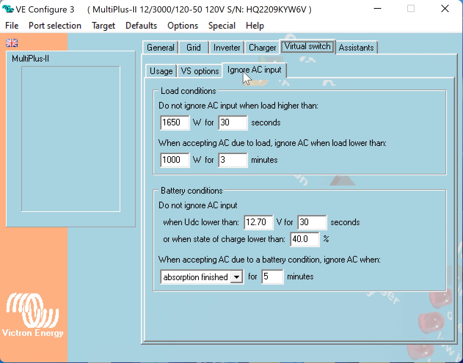Click the 1000 W lower load field

[175, 160]
